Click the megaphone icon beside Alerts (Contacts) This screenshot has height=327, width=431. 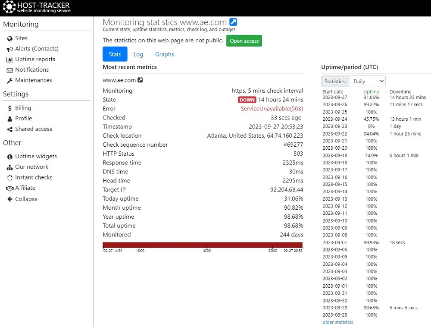click(x=10, y=49)
